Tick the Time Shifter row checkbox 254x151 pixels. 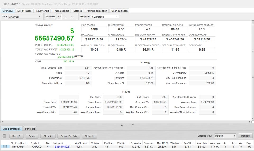pos(5,147)
